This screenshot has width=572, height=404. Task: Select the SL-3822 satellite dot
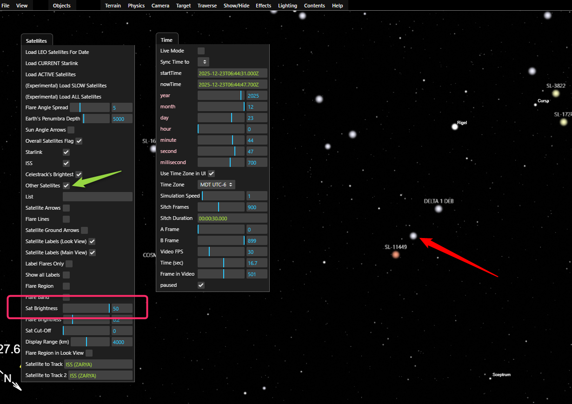point(556,93)
